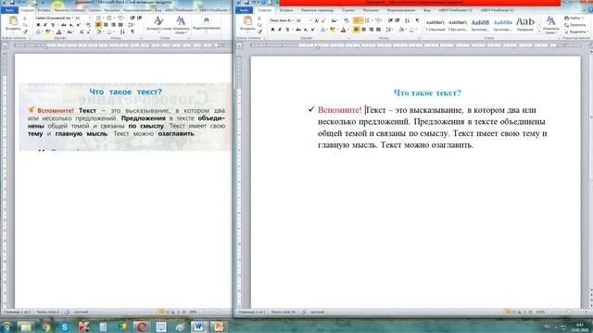Open File tab in right Word window
This screenshot has height=333, width=593.
tap(245, 10)
